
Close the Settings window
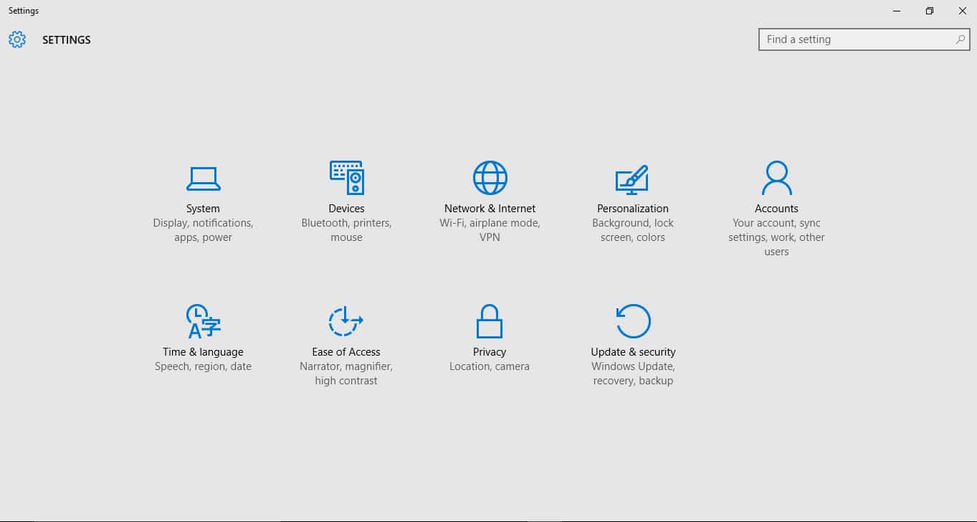tap(962, 11)
